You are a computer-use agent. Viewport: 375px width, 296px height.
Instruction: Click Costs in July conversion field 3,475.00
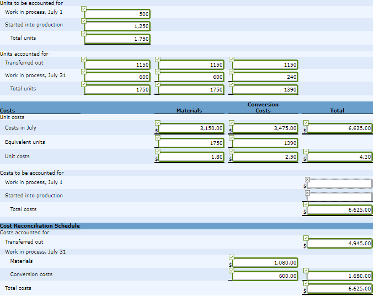coord(265,128)
